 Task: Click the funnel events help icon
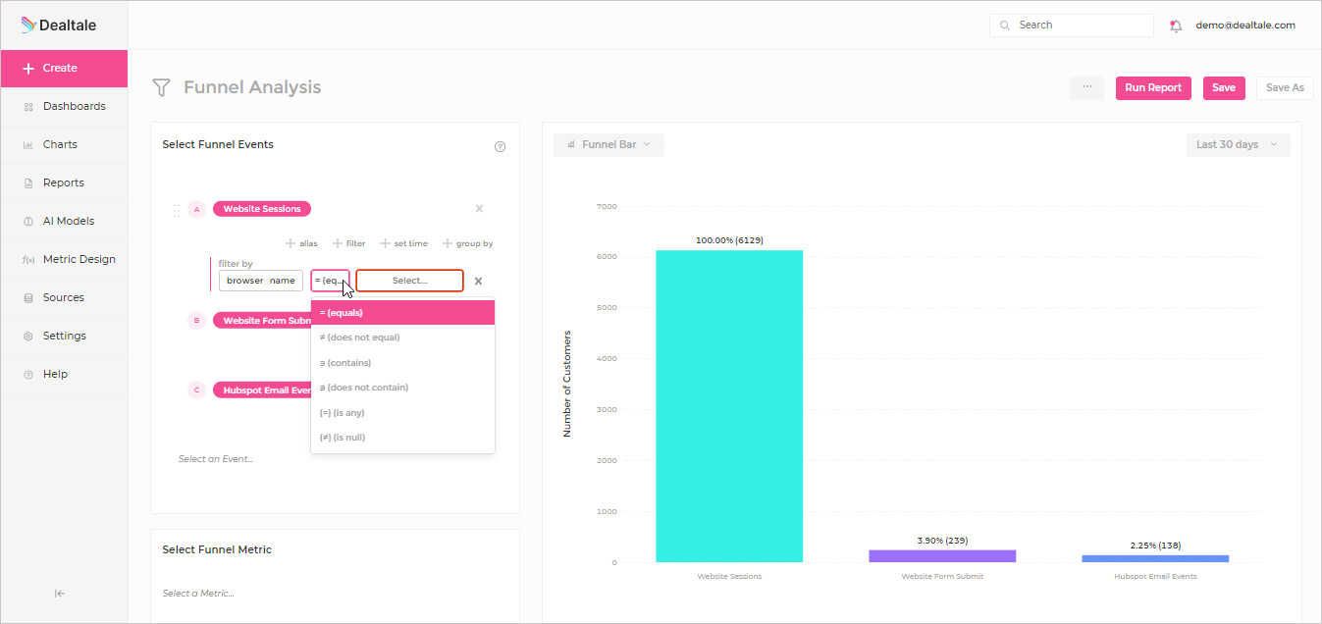coord(500,146)
